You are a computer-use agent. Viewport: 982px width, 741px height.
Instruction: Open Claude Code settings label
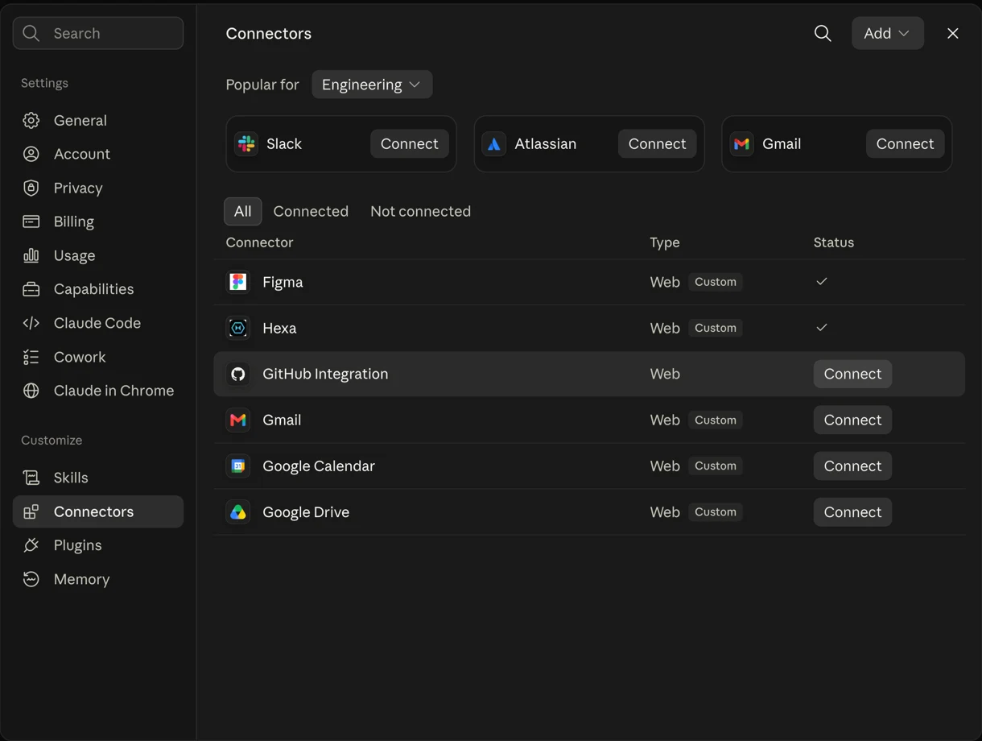[x=97, y=323]
